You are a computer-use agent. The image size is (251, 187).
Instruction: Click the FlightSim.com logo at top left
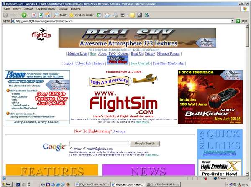point(41,35)
